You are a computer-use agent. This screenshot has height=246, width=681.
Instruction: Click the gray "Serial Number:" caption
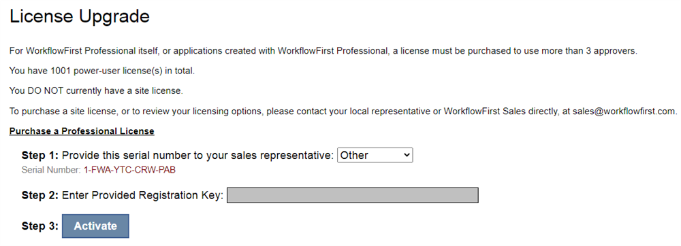click(51, 170)
